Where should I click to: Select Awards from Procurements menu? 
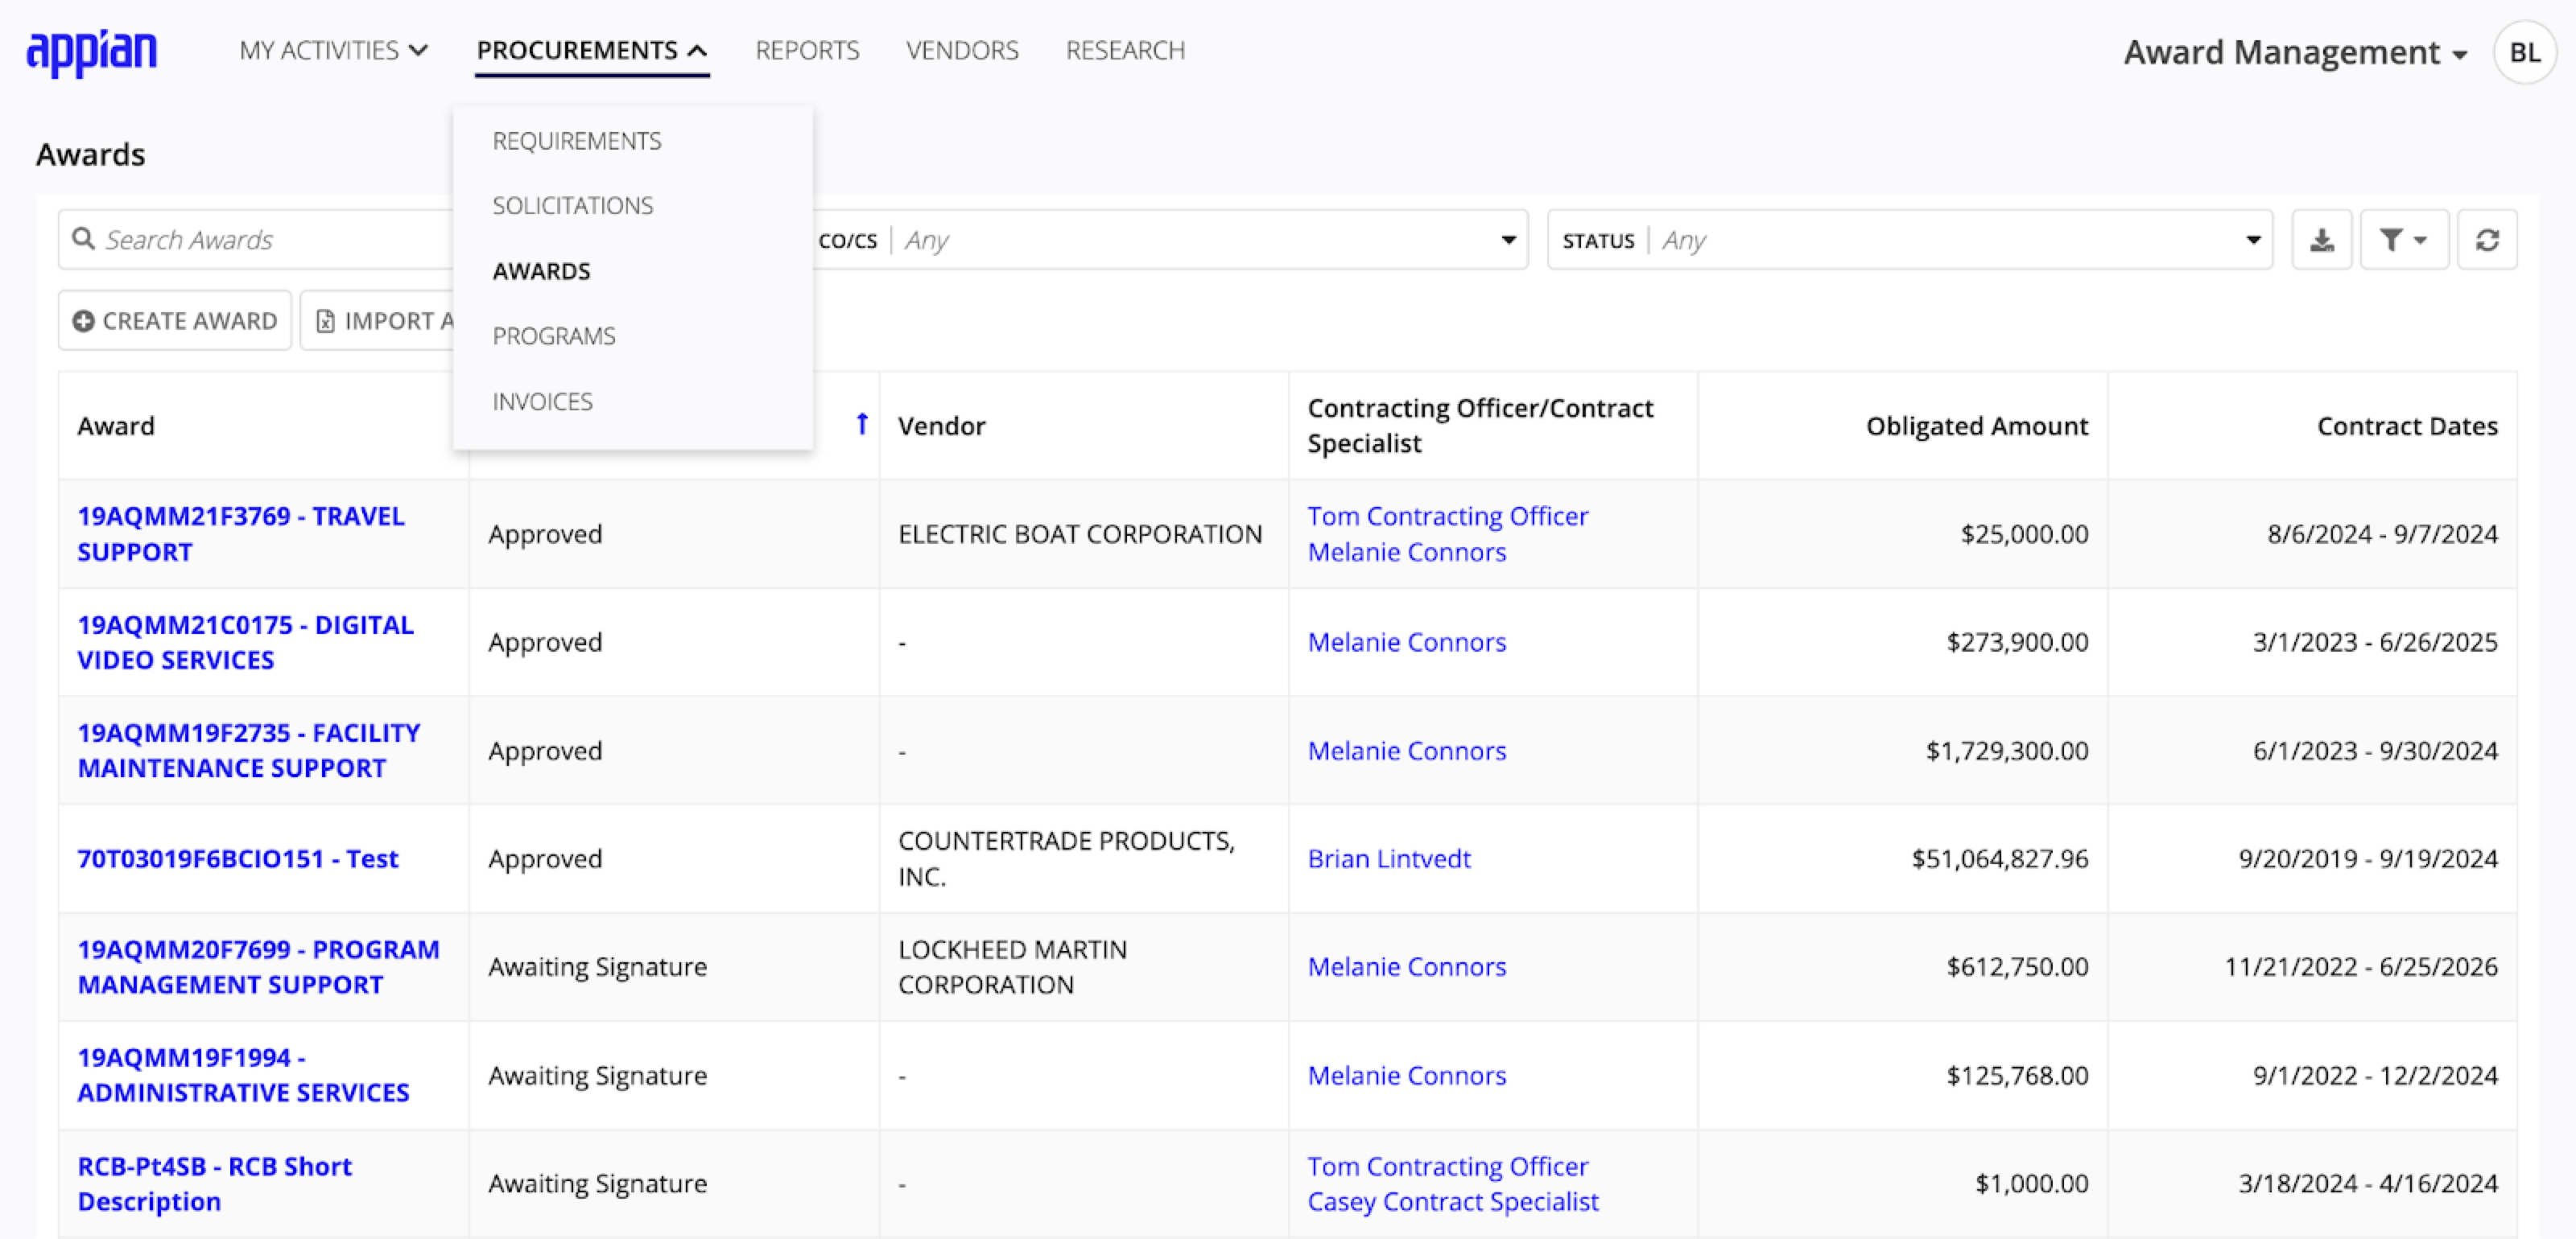(542, 271)
